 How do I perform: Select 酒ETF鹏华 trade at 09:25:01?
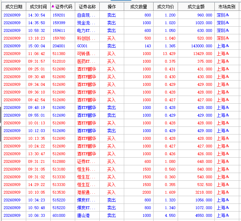[x=120, y=69]
